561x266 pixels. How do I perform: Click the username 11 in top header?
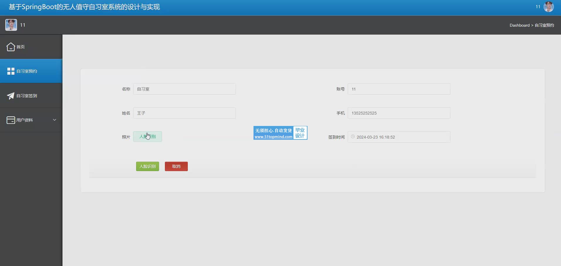[x=538, y=7]
